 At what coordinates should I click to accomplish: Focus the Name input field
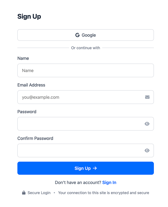point(86,70)
